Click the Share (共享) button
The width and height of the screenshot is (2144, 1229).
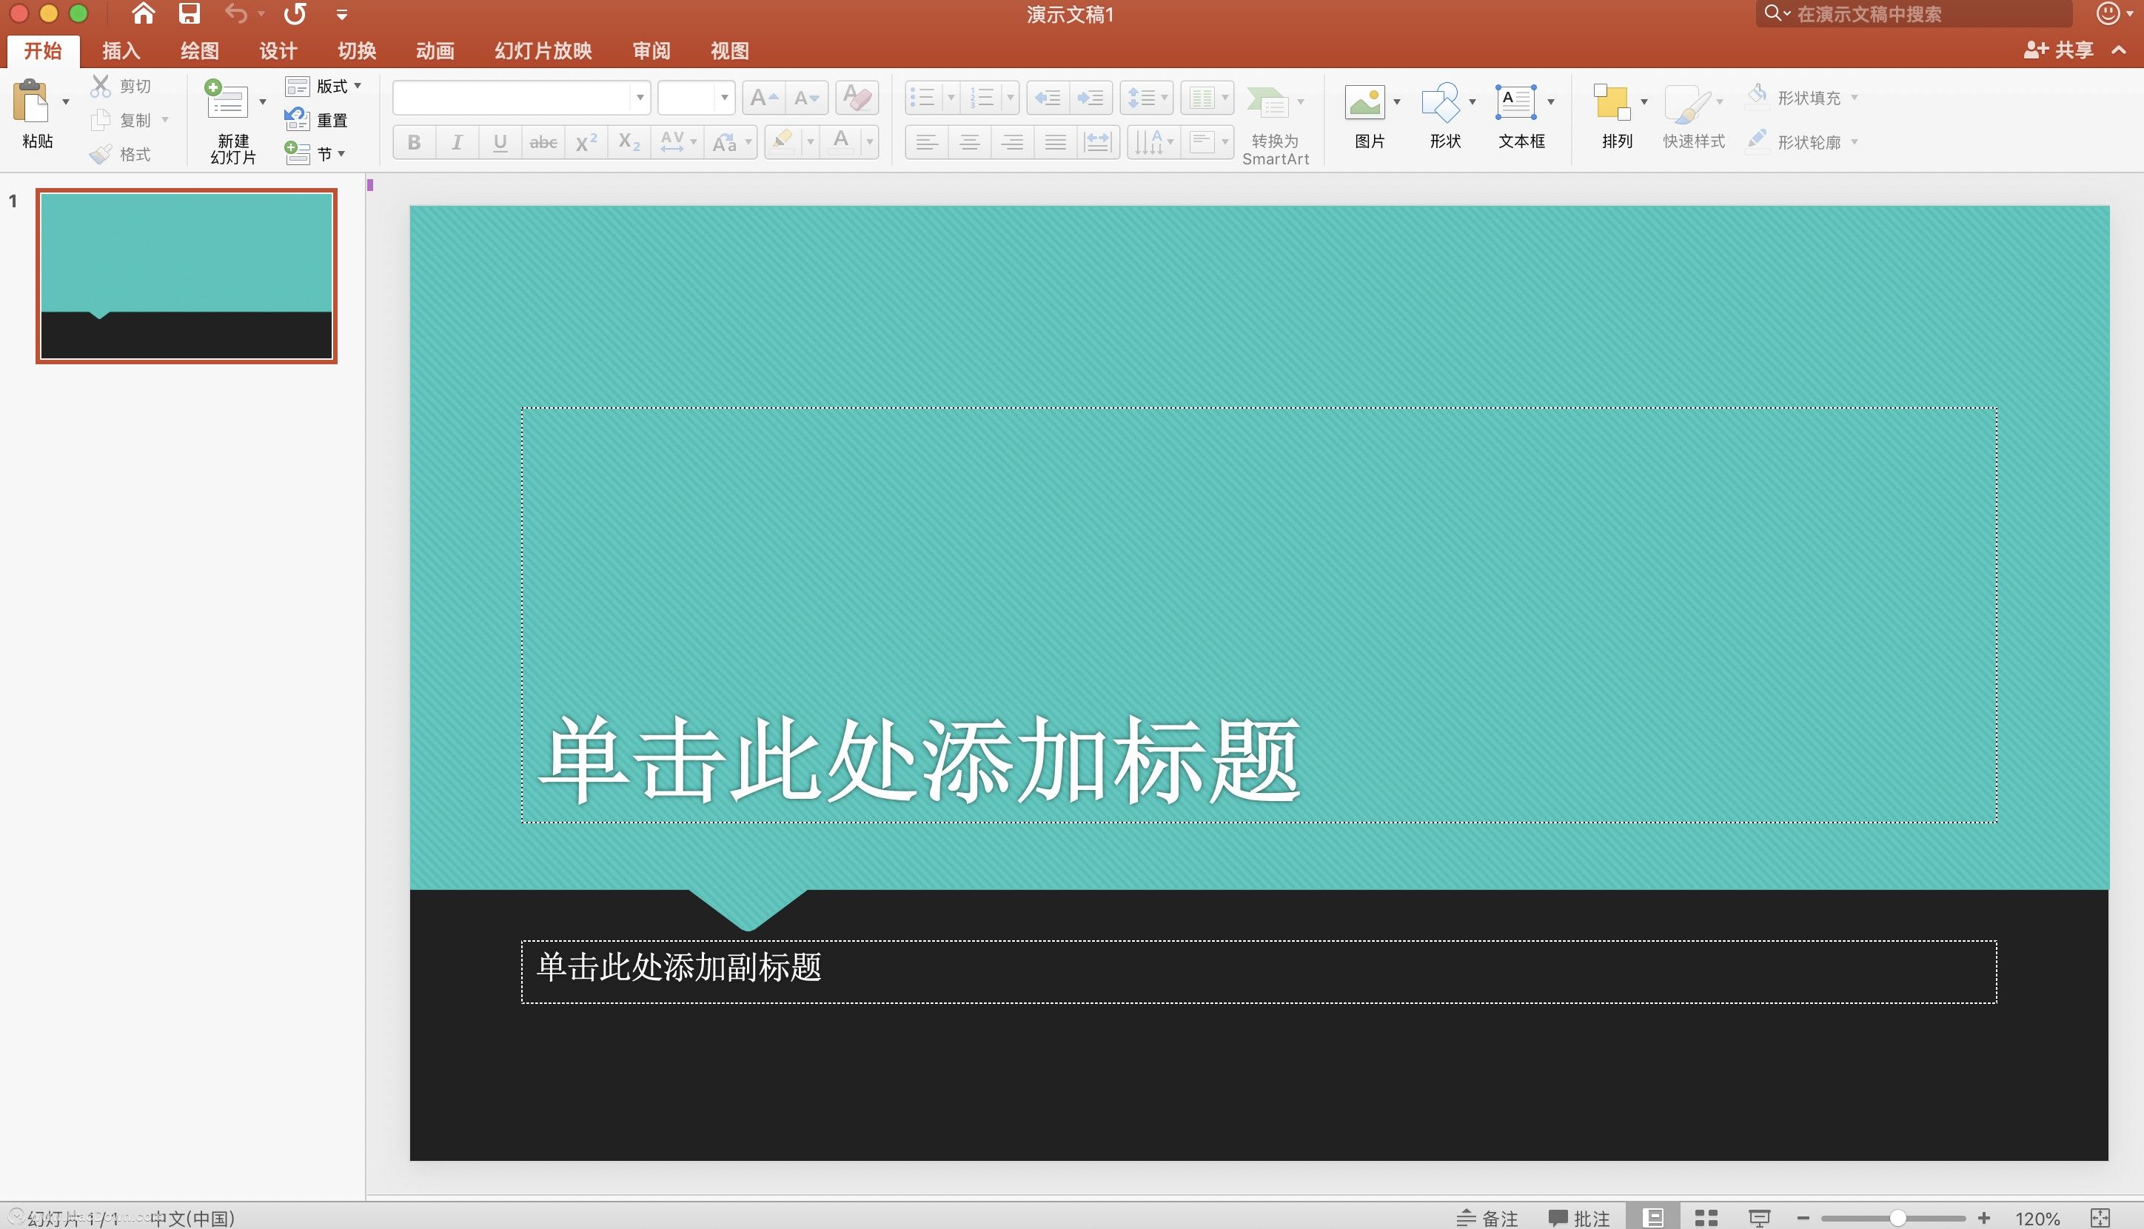[x=2059, y=50]
